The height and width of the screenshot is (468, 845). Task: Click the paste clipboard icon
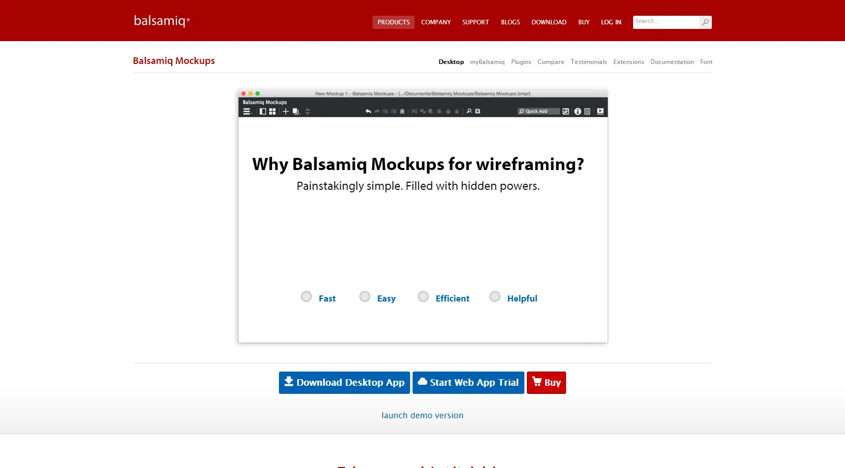tap(402, 111)
